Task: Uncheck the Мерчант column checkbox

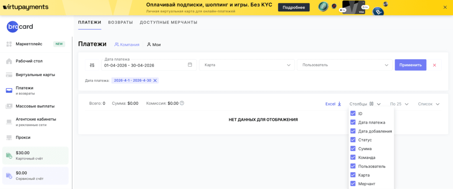Action: 353,184
